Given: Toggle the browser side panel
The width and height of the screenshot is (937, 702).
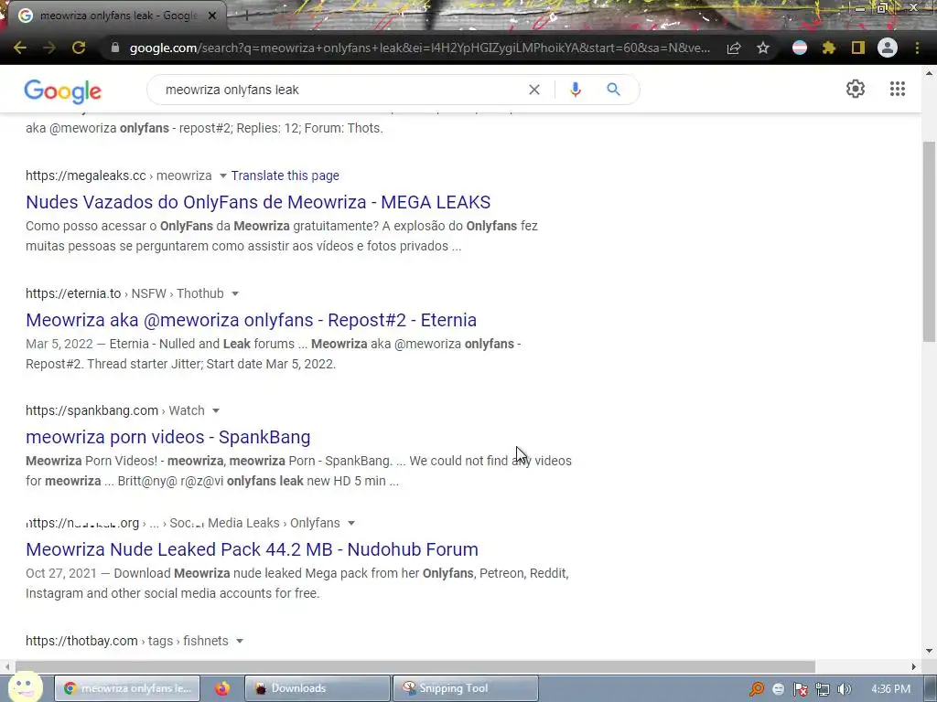Looking at the screenshot, I should [858, 48].
